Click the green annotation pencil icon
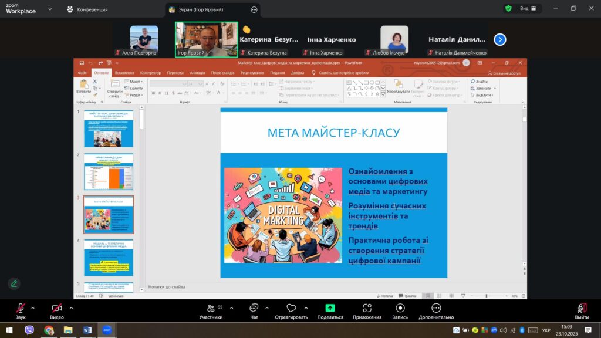This screenshot has width=601, height=338. pyautogui.click(x=15, y=283)
